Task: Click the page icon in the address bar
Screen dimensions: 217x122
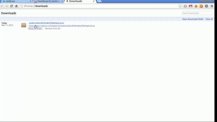Action: click(x=22, y=6)
